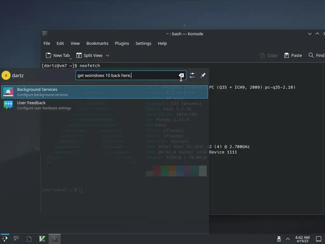The width and height of the screenshot is (325, 244).
Task: Open the Vim editor taskbar icon
Action: 42,239
